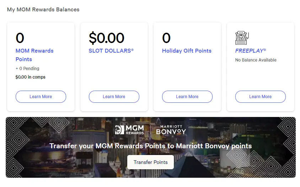Viewport: 300px width, 187px height.
Task: Select Learn More for Holiday Gift Points
Action: [x=187, y=97]
